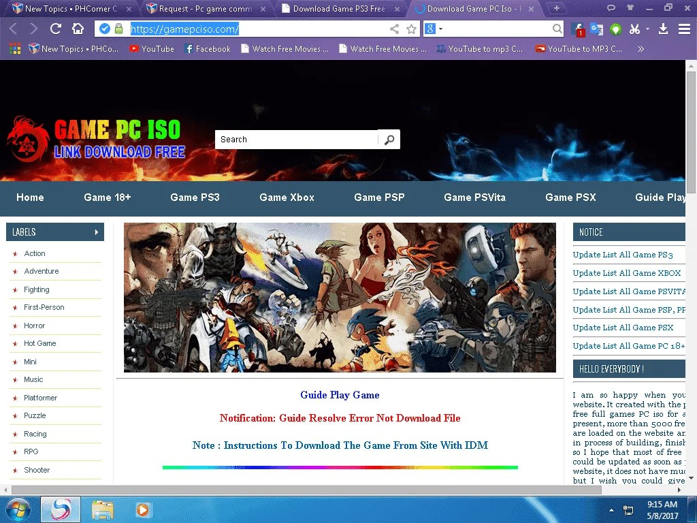
Task: Select the Horror label
Action: (34, 326)
